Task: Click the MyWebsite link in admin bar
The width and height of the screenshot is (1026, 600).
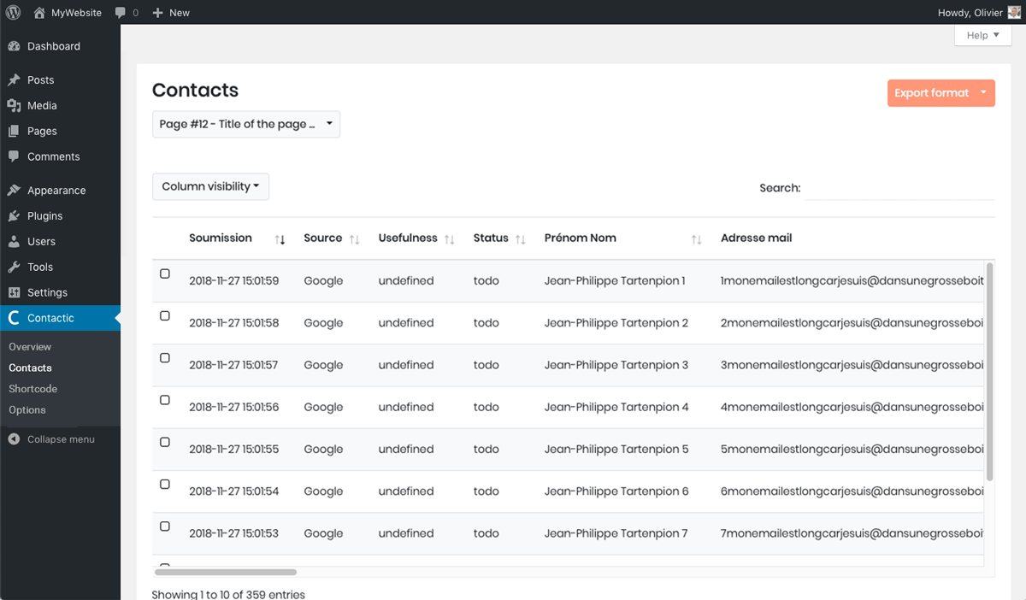Action: coord(75,13)
